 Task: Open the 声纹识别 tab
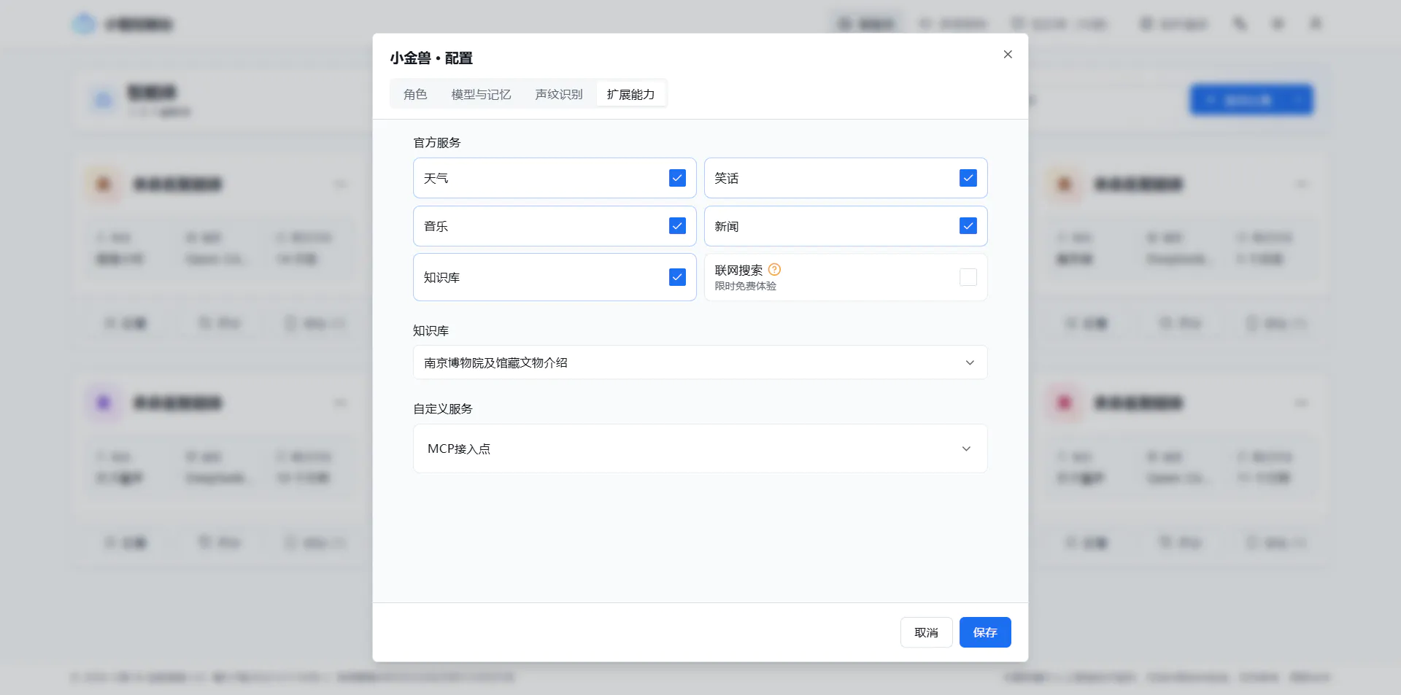pos(559,94)
